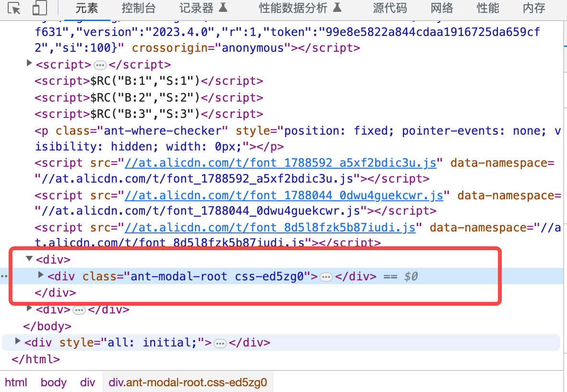Switch to the 性能数据分析 tab
Image resolution: width=567 pixels, height=392 pixels.
[x=300, y=8]
